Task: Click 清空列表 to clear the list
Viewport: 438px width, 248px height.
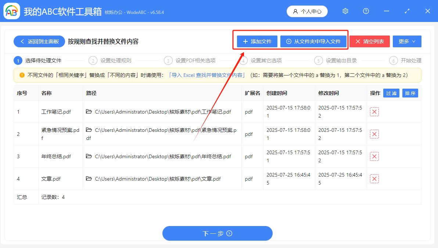Action: click(369, 41)
